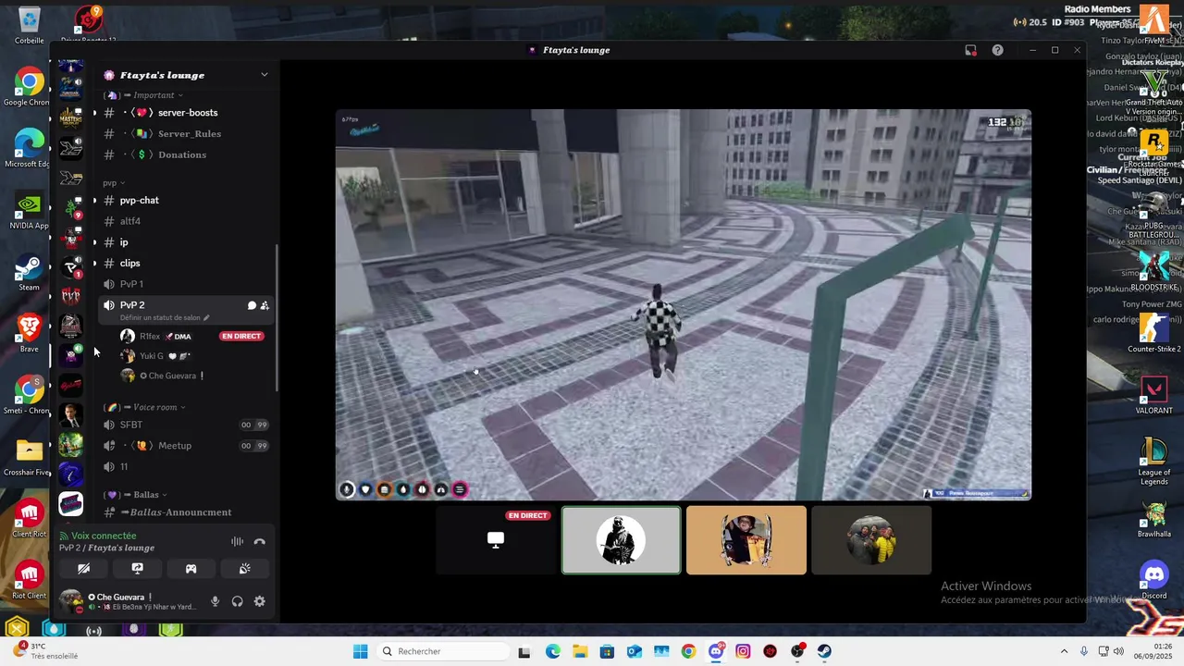1184x666 pixels.
Task: Open the Che Guevara user panel avatar
Action: [71, 601]
